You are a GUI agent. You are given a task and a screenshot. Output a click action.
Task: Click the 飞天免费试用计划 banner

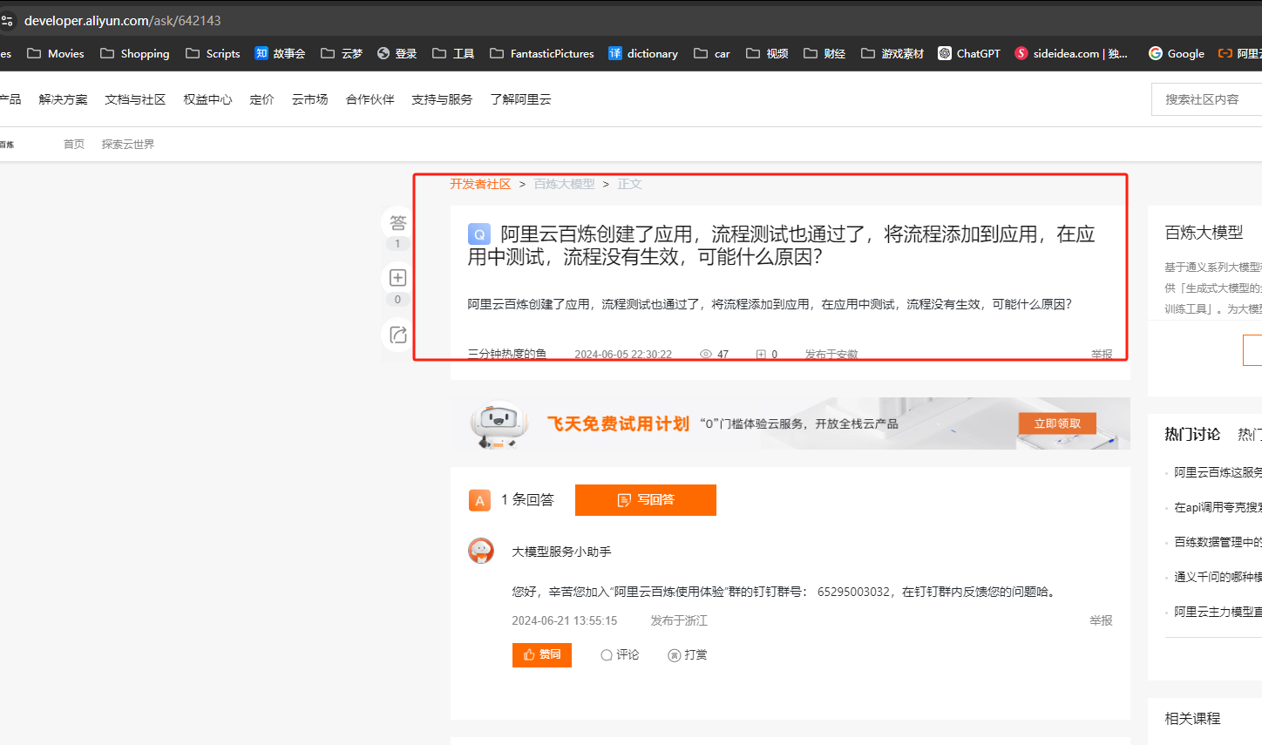point(790,423)
